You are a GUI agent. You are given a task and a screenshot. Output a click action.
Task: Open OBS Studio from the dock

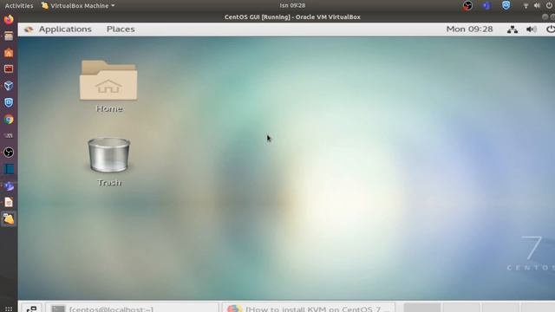click(x=9, y=153)
